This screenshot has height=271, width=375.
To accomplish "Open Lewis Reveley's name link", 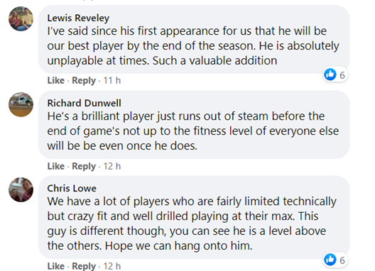I will (78, 18).
